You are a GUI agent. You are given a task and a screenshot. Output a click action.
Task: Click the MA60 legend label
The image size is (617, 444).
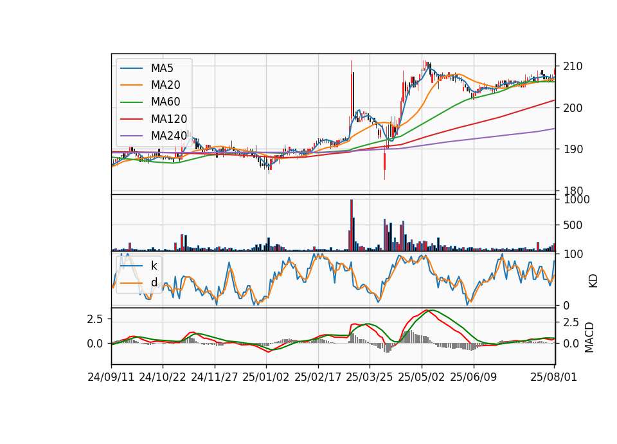pyautogui.click(x=165, y=102)
